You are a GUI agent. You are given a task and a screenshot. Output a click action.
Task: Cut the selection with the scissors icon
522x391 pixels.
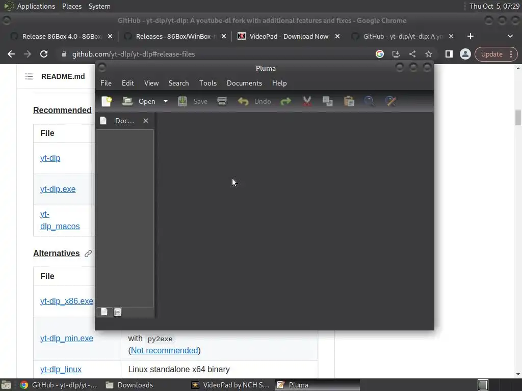click(x=307, y=101)
